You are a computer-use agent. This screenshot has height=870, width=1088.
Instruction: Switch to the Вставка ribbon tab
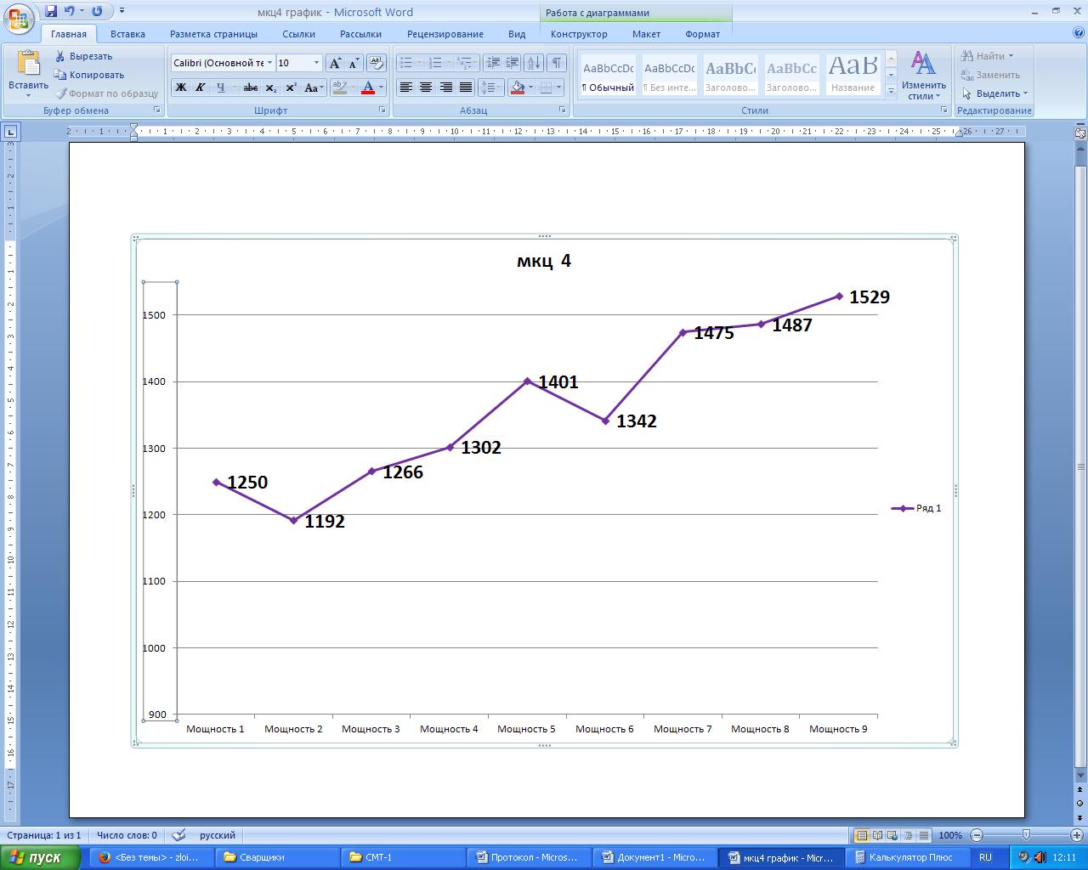point(127,34)
